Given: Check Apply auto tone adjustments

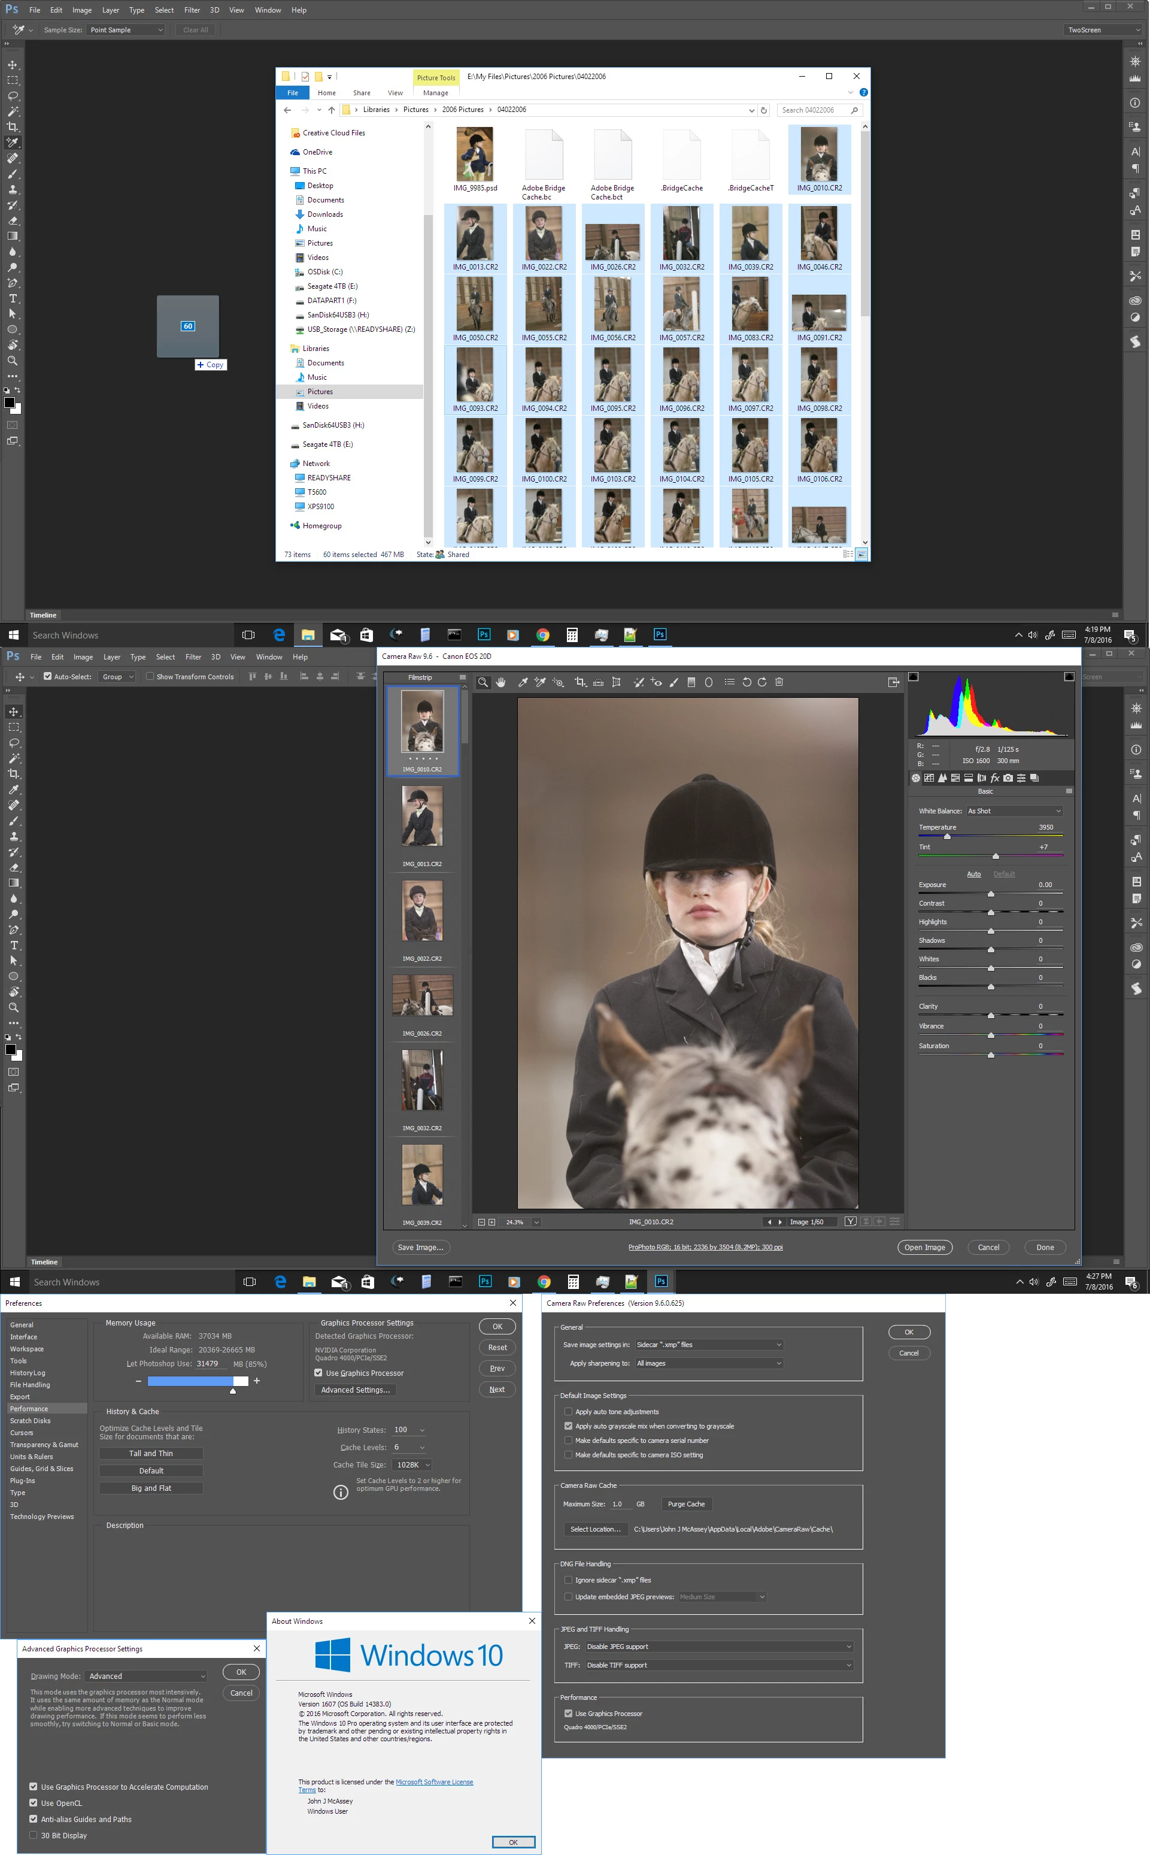Looking at the screenshot, I should (568, 1411).
